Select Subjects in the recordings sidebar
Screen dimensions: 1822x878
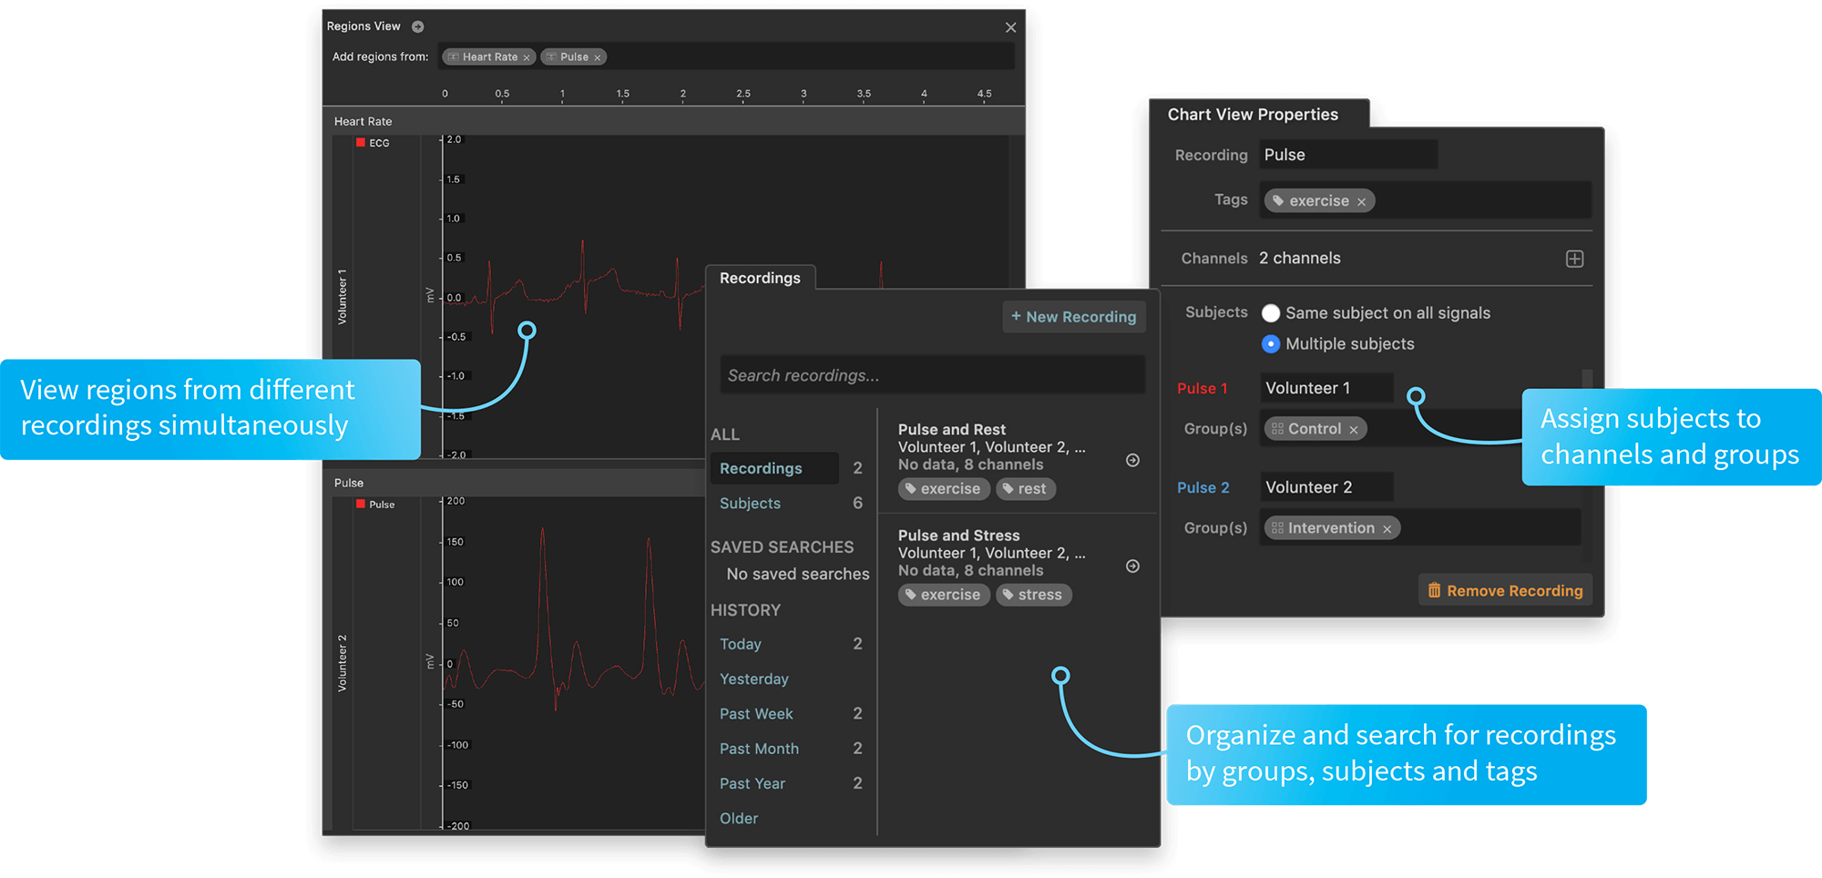point(750,503)
